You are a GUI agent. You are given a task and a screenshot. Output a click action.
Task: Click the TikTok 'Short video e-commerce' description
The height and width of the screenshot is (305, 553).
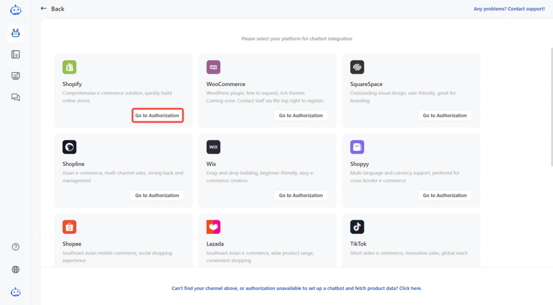point(409,253)
